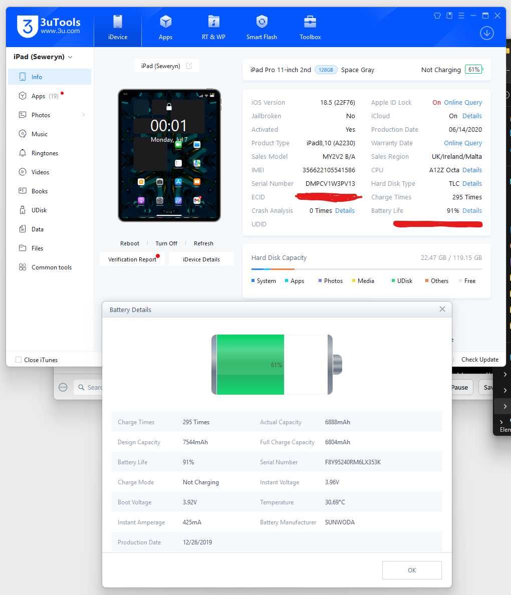Viewport: 511px width, 595px height.
Task: Open Hard Disk Type Details link
Action: pos(472,183)
